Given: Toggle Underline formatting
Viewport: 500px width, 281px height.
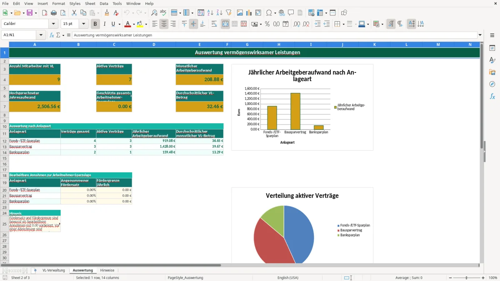Looking at the screenshot, I should 113,24.
